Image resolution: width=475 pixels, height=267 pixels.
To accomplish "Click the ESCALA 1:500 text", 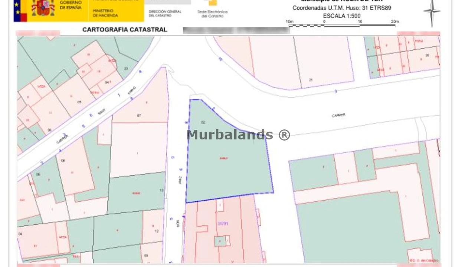I will (341, 16).
